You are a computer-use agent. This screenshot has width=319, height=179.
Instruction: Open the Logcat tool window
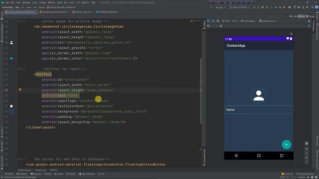tap(59, 174)
